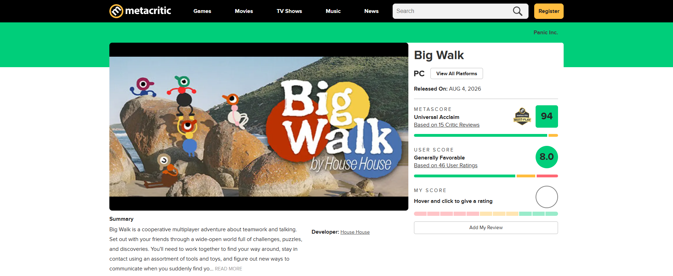Click the Generally Favorable label
The height and width of the screenshot is (276, 673).
coord(439,158)
